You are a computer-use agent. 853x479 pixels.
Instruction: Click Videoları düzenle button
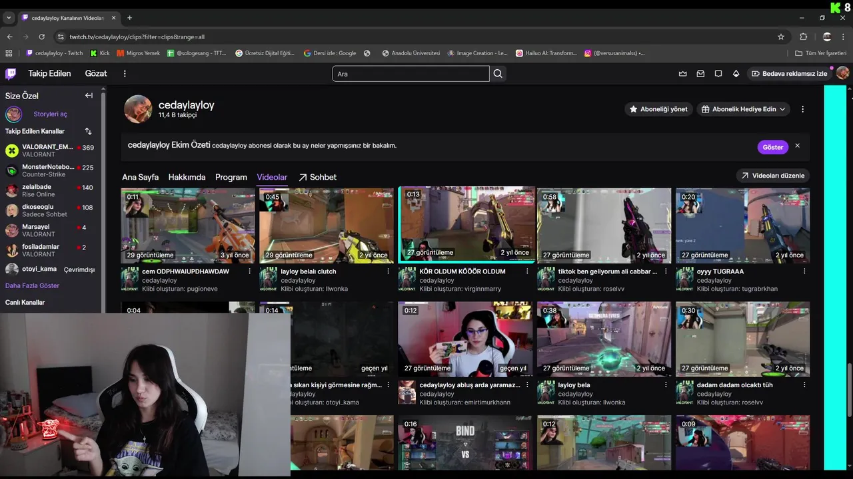coord(773,176)
